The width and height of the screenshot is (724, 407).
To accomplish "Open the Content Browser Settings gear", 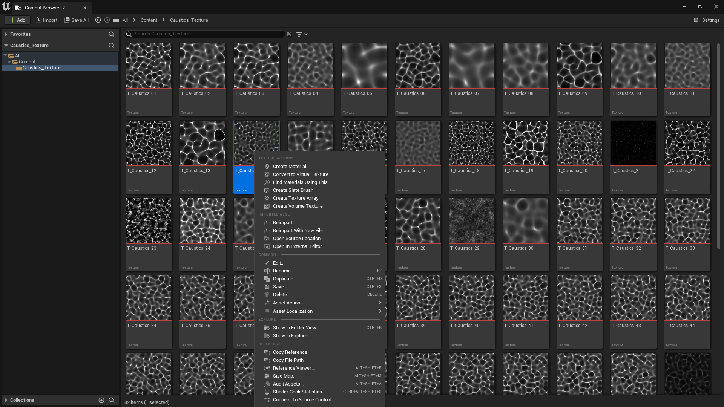I will 696,20.
